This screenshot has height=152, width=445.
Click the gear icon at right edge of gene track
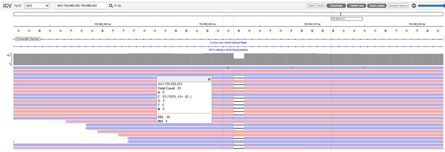(x=444, y=39)
